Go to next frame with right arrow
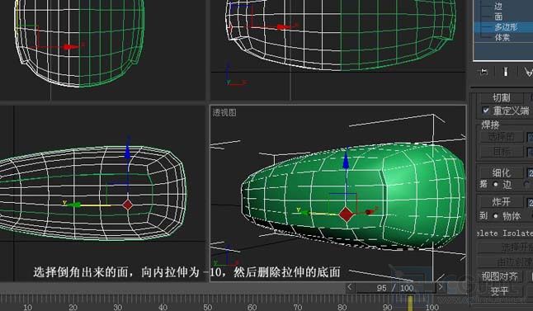 point(441,287)
